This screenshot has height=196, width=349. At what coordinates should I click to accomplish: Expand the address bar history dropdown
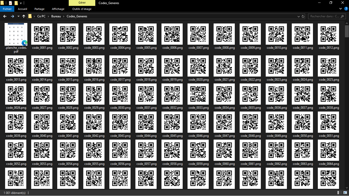point(299,16)
